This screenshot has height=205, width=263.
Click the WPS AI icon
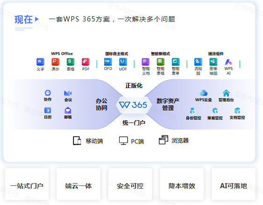coord(228,62)
